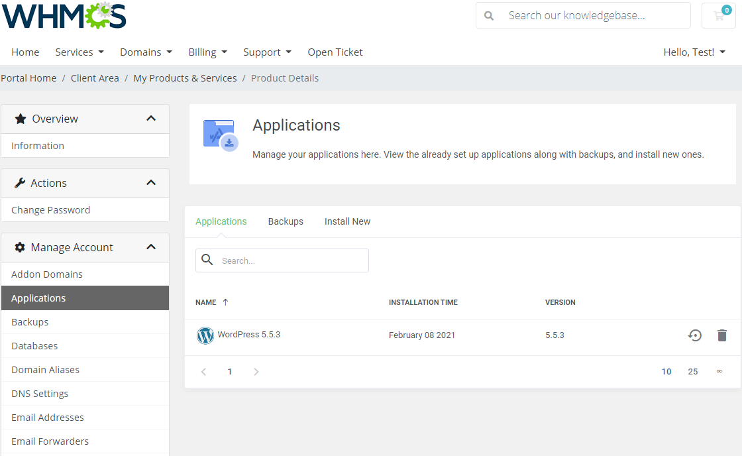The width and height of the screenshot is (742, 456).
Task: Open the Billing dropdown menu
Action: point(208,52)
